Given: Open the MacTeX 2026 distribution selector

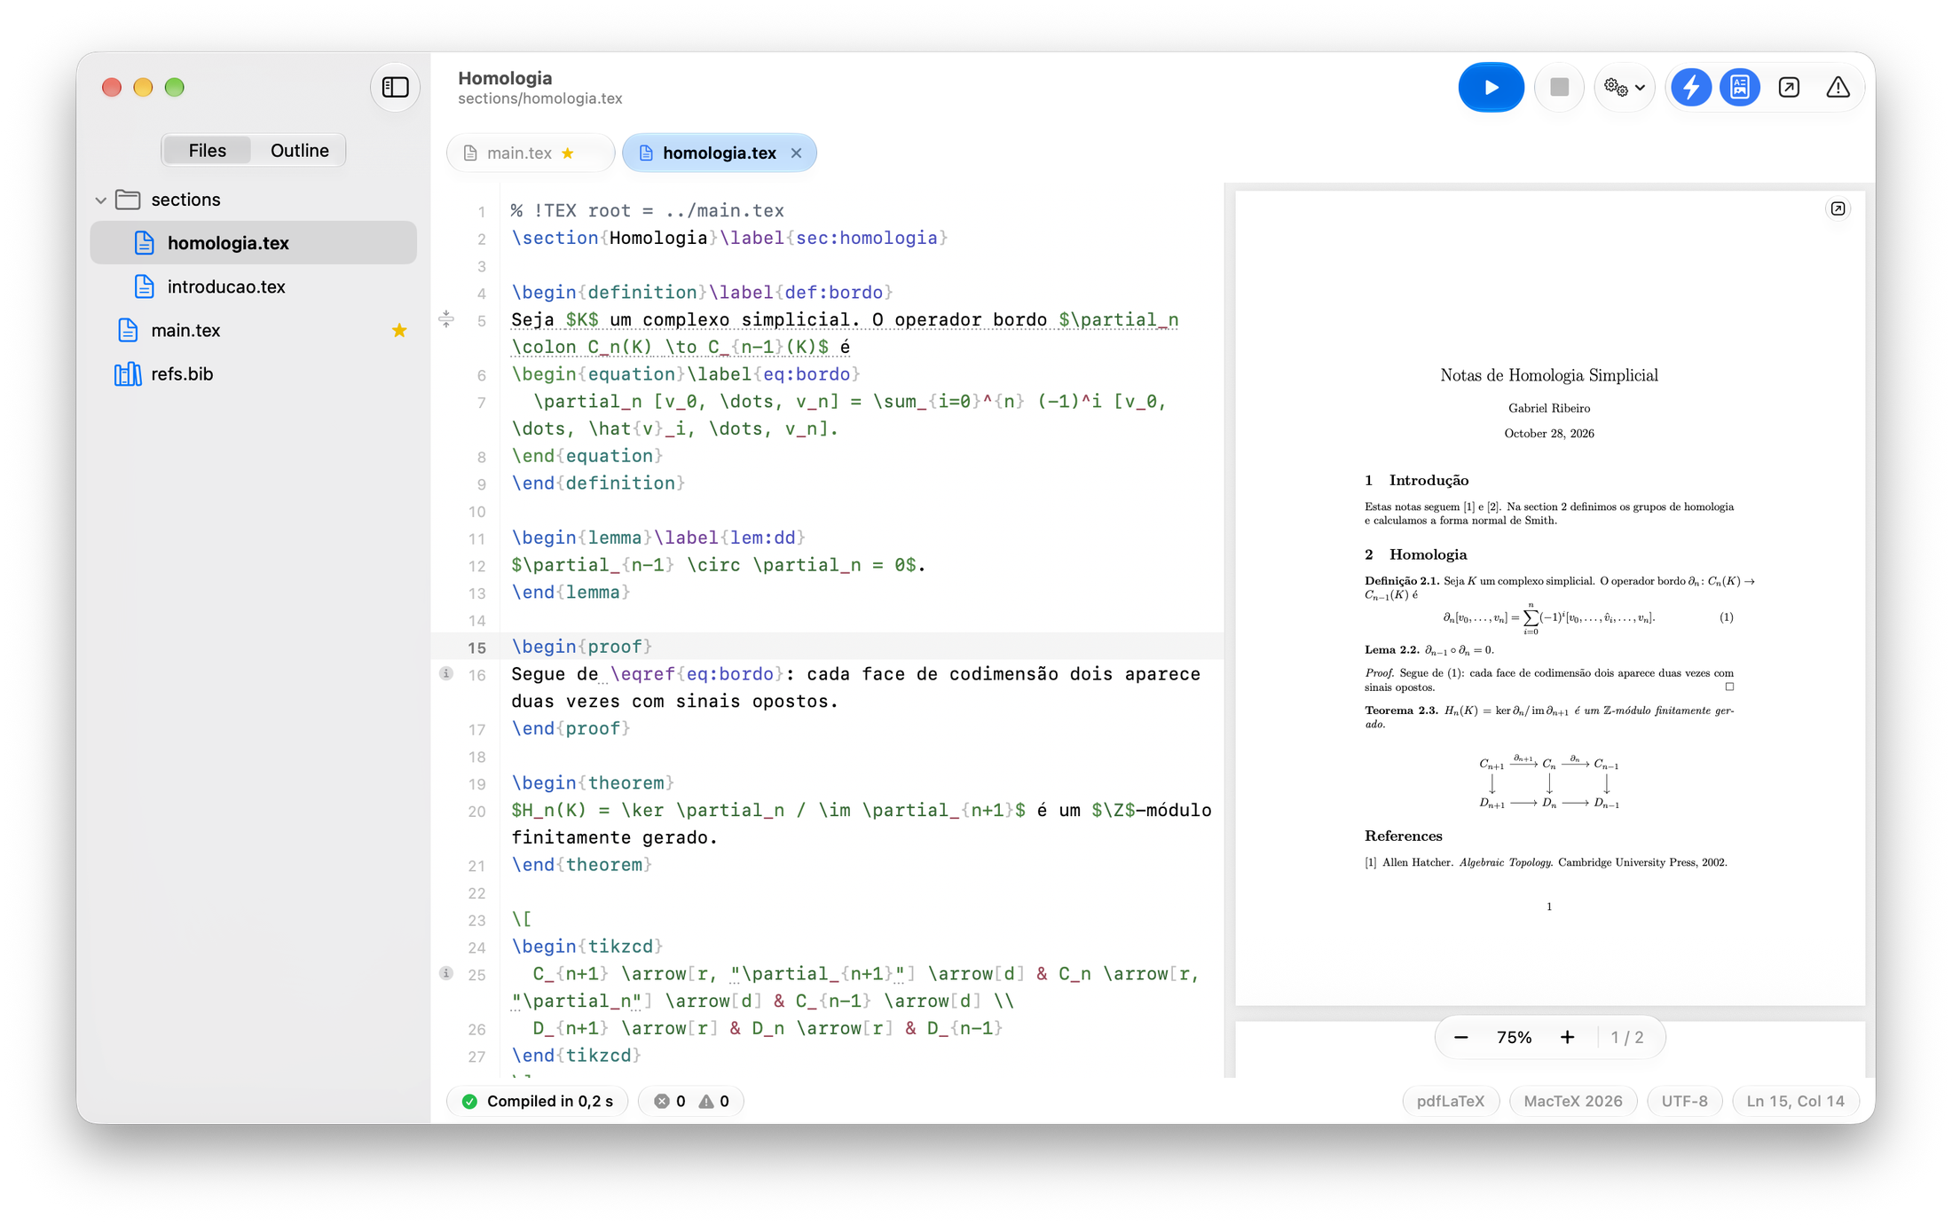Looking at the screenshot, I should [x=1572, y=1101].
